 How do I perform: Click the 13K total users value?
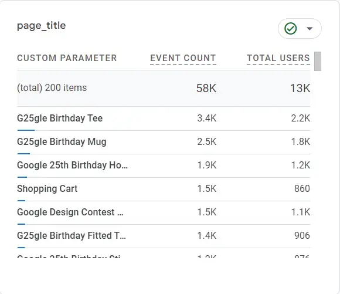(300, 89)
